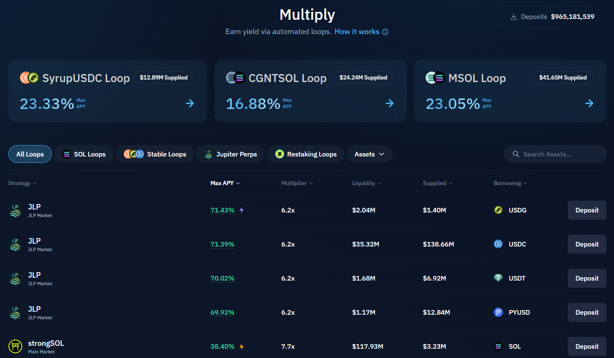Deposit into JLP borrowing USDT

(587, 278)
